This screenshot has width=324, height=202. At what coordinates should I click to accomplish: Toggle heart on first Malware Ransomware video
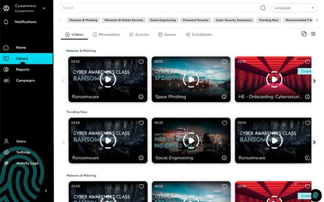(141, 62)
